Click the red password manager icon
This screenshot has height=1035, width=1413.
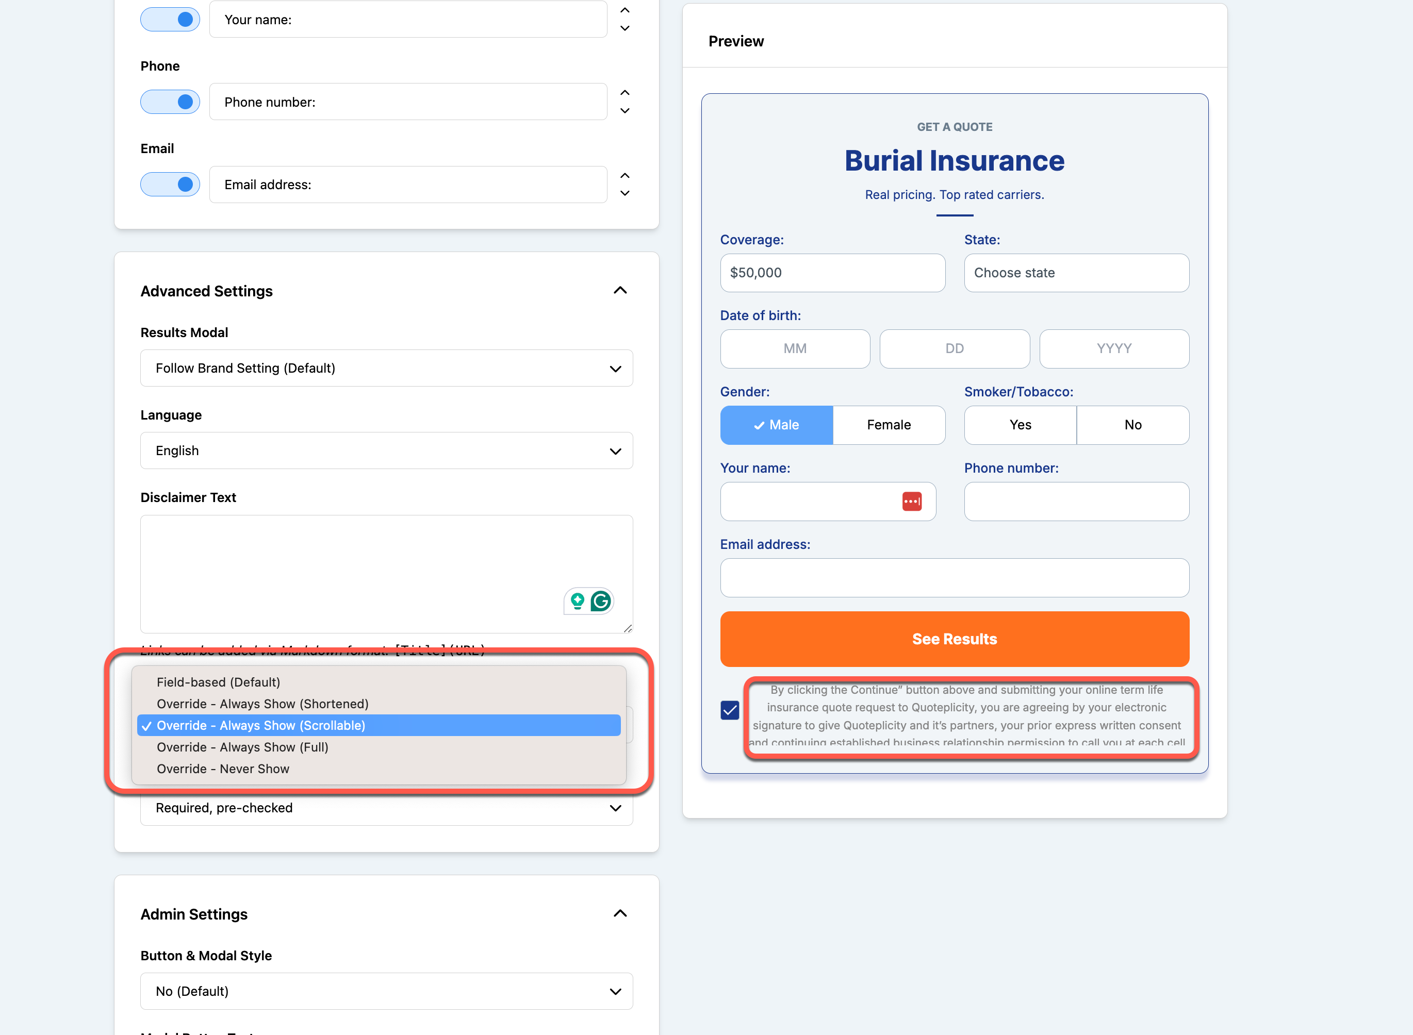(912, 501)
